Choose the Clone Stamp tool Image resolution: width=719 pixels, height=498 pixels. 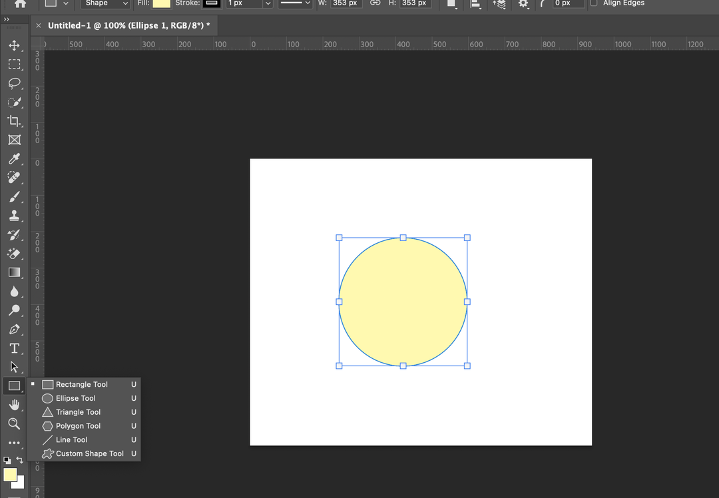[x=14, y=216]
